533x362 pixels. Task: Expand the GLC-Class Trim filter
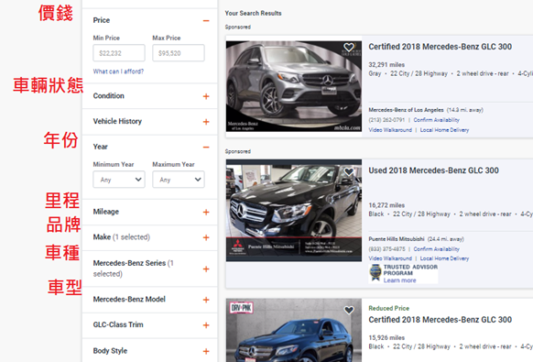206,325
